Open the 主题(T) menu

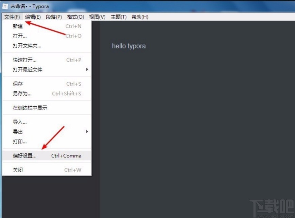pos(118,17)
